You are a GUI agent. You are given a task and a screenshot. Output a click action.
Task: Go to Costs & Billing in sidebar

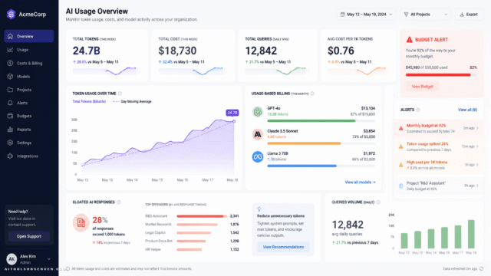[29, 63]
